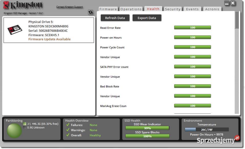Click the green partition pie chart
245x149 pixels.
[14, 131]
